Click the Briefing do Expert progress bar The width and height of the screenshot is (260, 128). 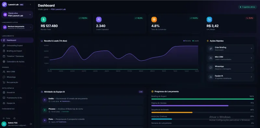click(x=202, y=99)
